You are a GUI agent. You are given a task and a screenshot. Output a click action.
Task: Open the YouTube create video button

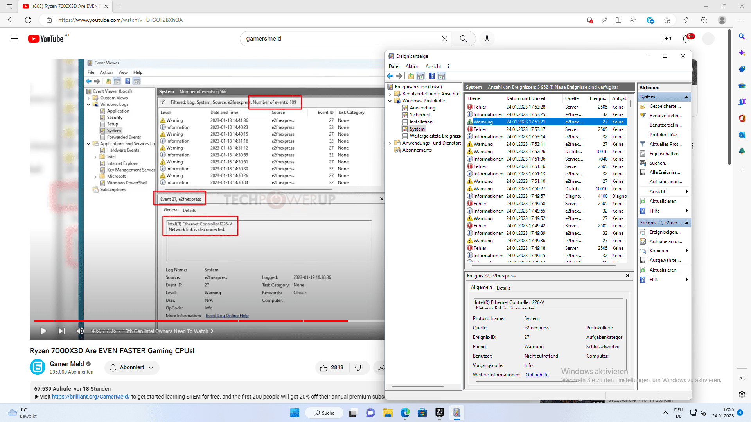coord(667,39)
